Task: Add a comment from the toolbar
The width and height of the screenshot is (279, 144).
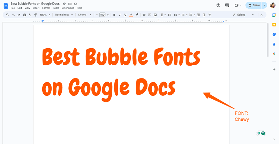Action: tap(150, 15)
